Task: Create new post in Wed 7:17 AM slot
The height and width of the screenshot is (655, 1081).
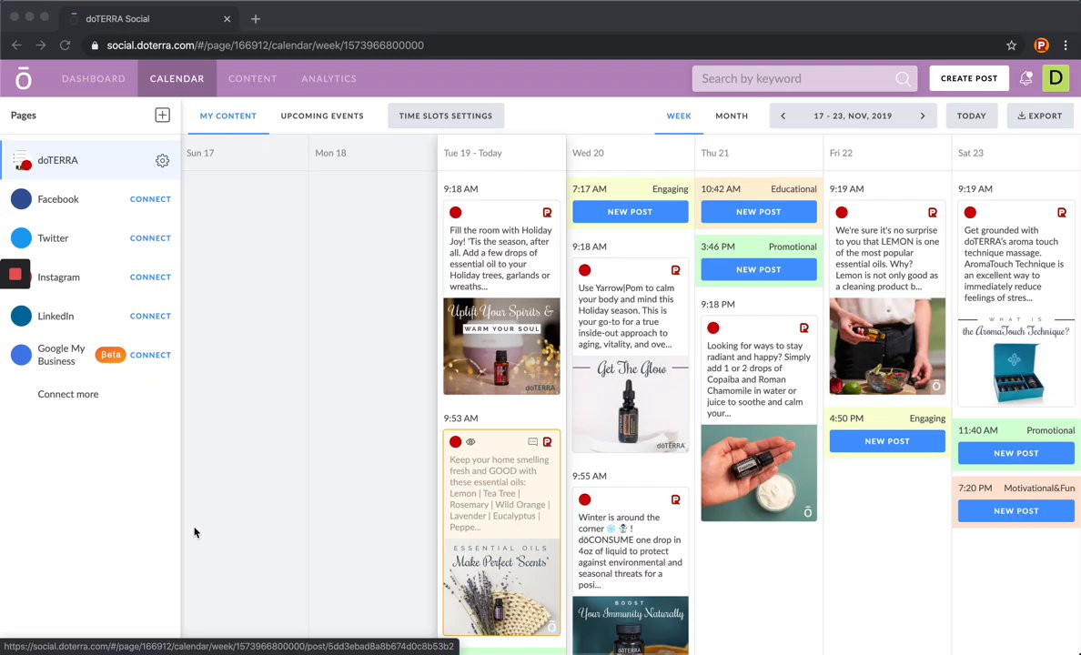Action: coord(630,212)
